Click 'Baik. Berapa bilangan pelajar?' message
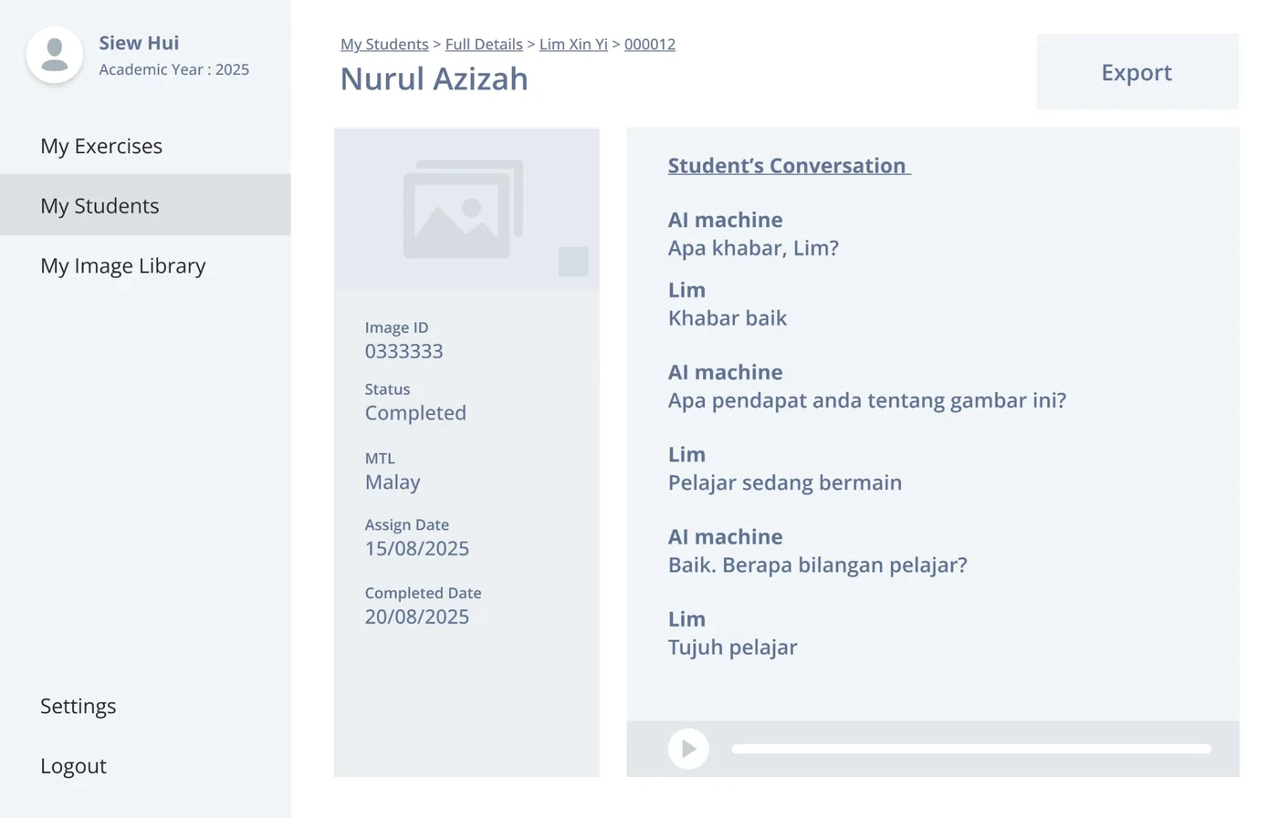 pyautogui.click(x=818, y=564)
